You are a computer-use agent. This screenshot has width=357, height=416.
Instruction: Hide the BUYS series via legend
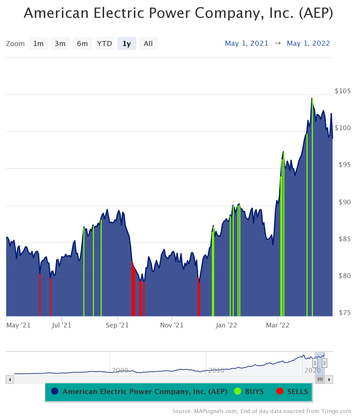click(x=249, y=391)
